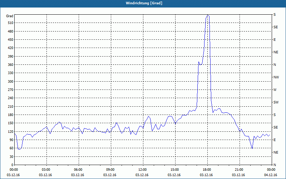Image resolution: width=286 pixels, height=179 pixels.
Task: Click the y-axis value 180
Action: click(x=11, y=115)
